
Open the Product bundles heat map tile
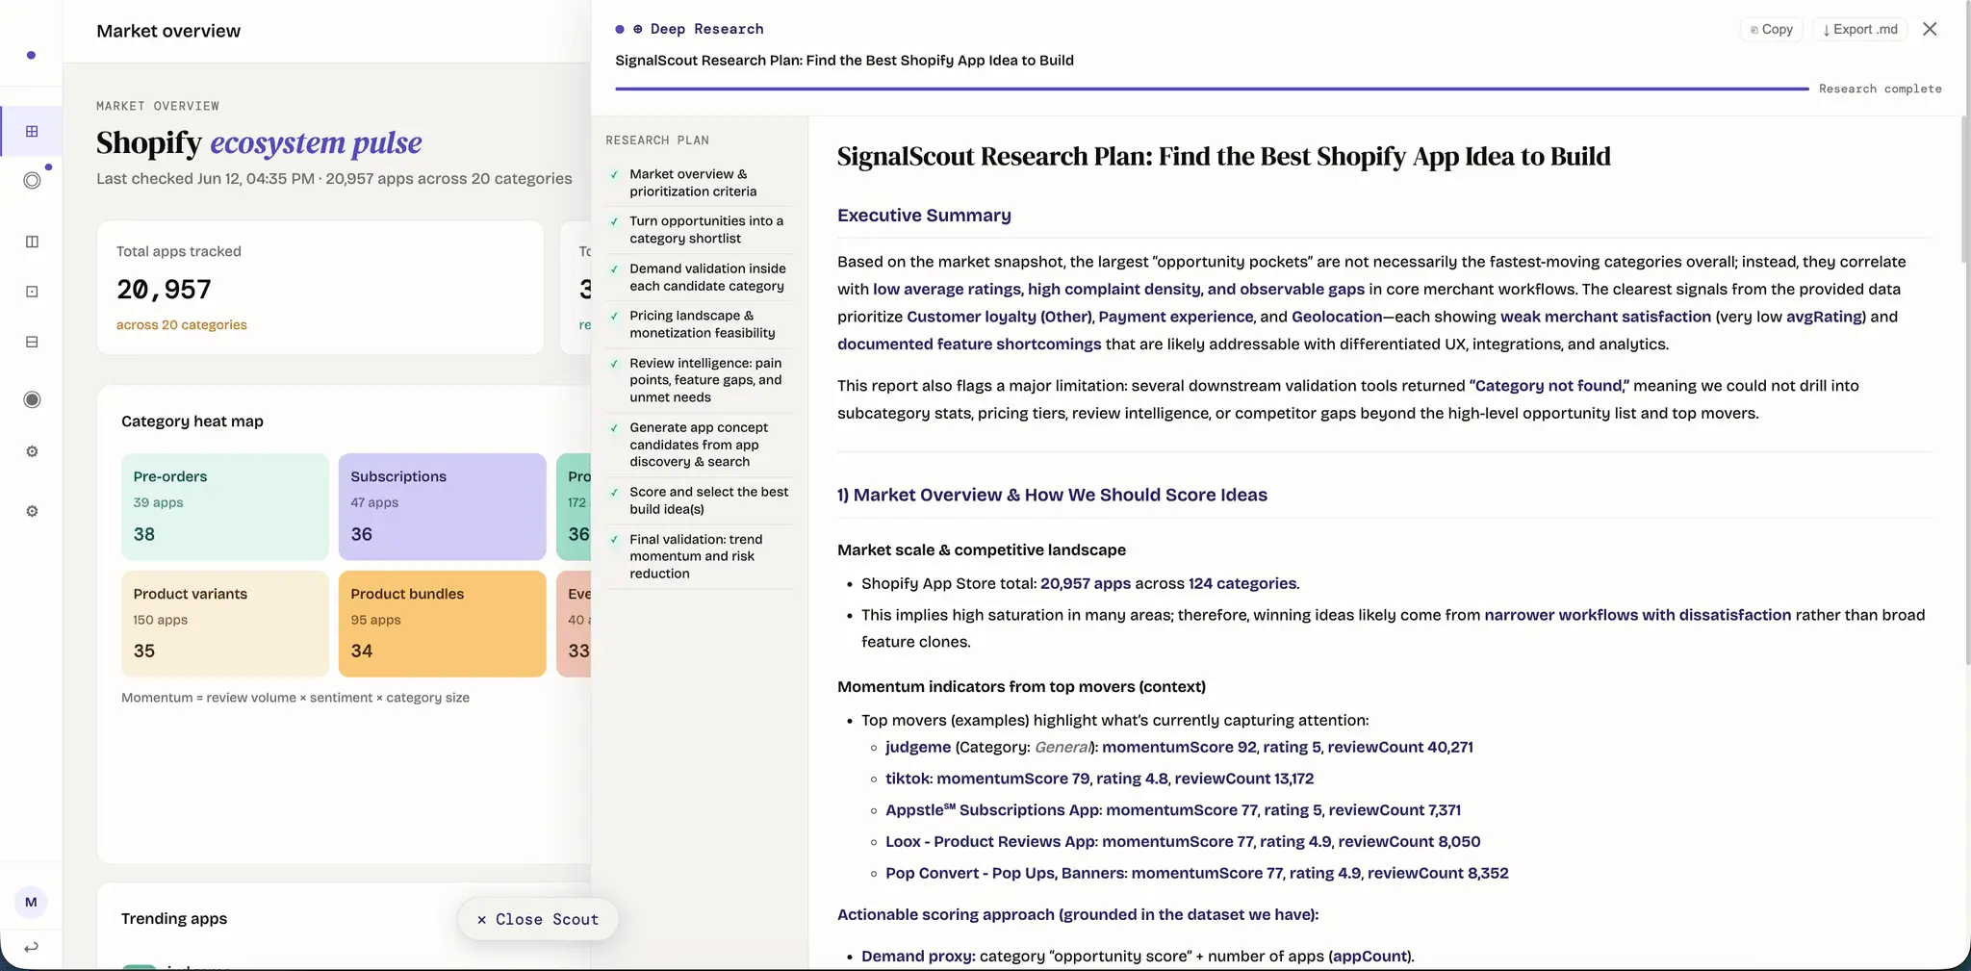443,624
